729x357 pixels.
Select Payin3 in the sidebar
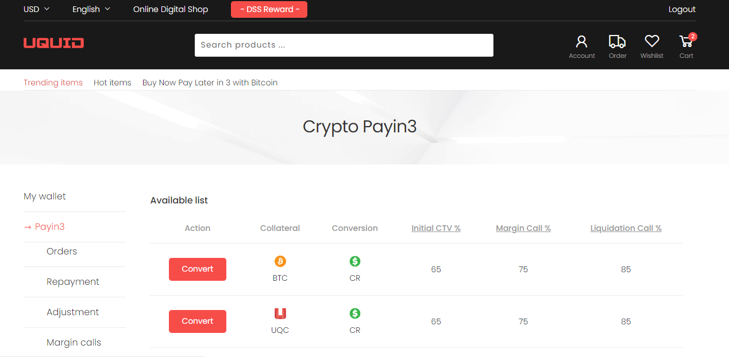44,227
